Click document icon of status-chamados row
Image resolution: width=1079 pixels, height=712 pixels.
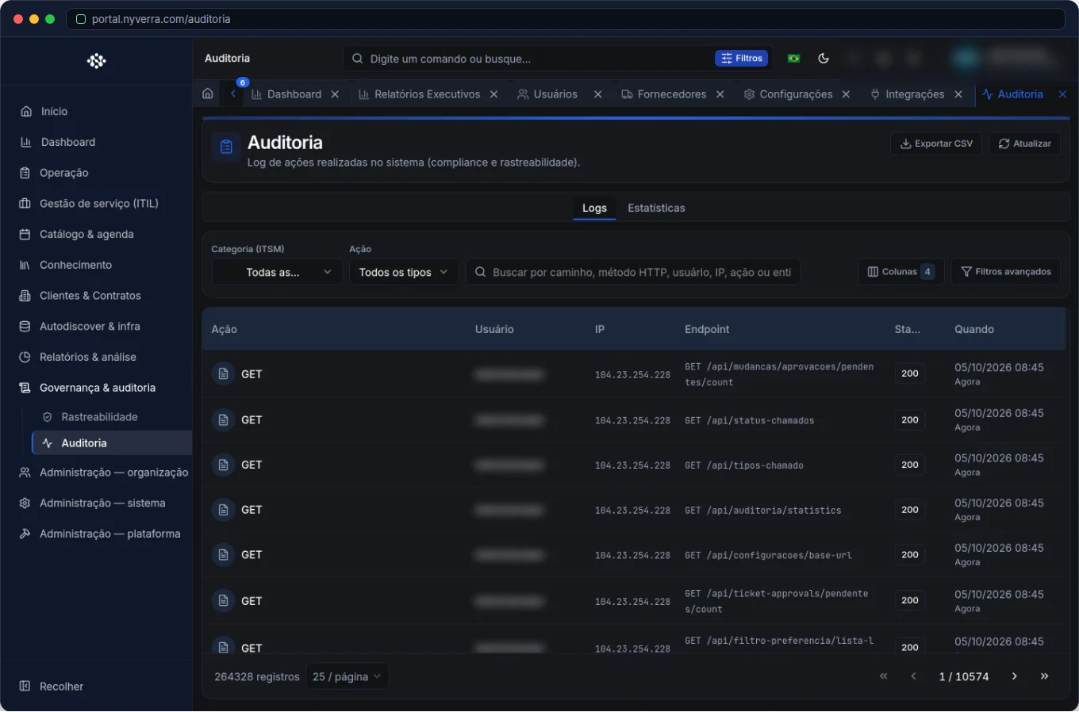coord(223,419)
